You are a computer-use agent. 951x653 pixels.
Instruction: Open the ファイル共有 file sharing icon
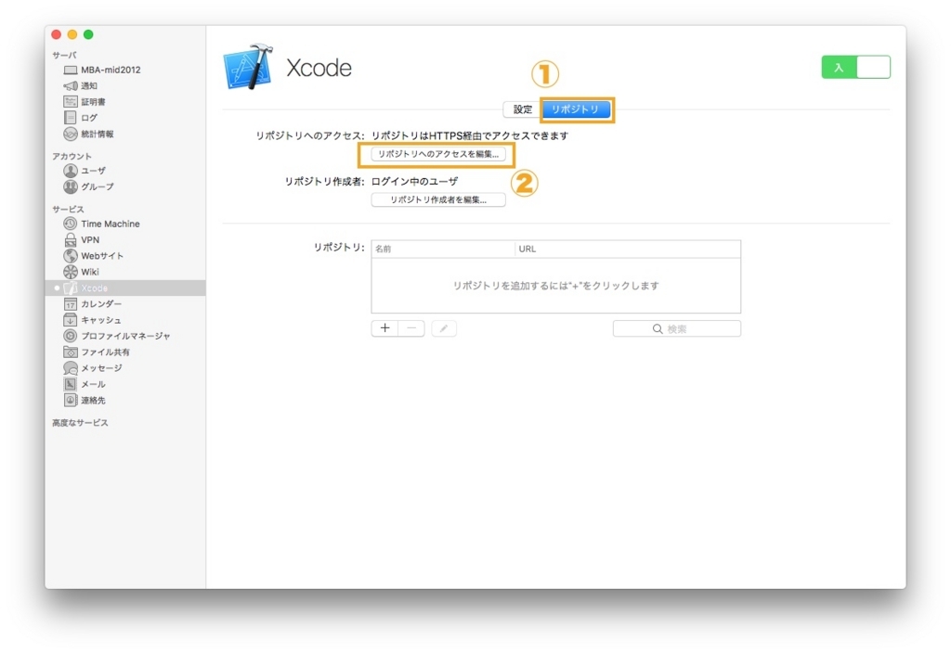(x=71, y=352)
